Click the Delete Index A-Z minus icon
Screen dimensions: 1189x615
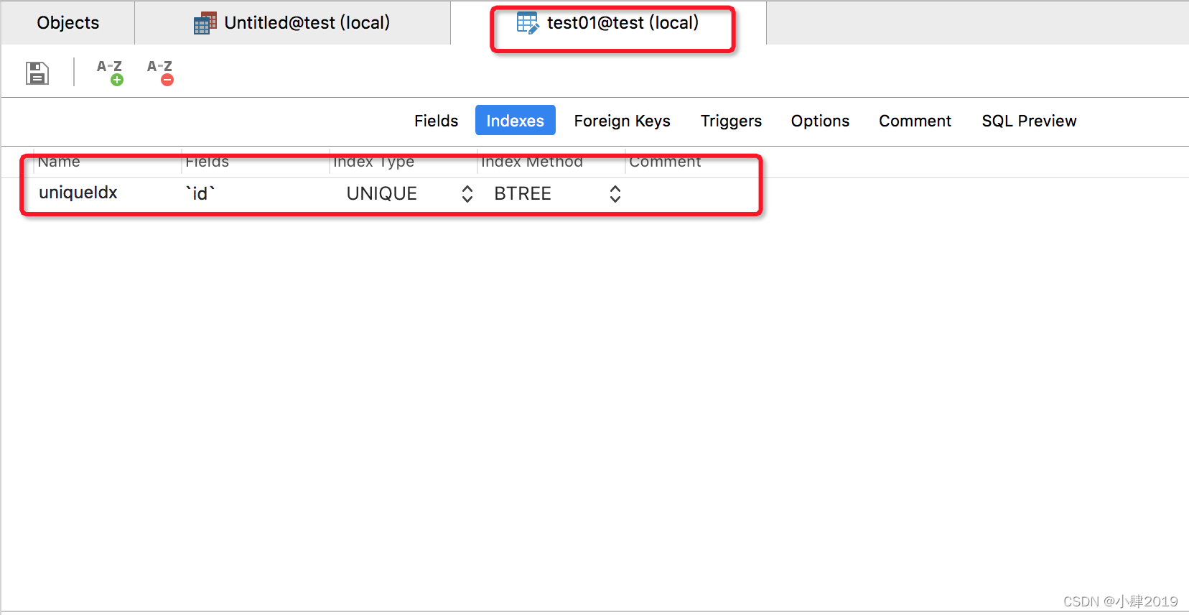(x=160, y=73)
